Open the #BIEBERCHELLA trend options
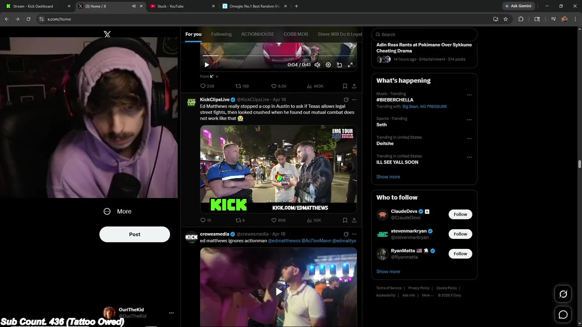This screenshot has height=327, width=582. [469, 95]
